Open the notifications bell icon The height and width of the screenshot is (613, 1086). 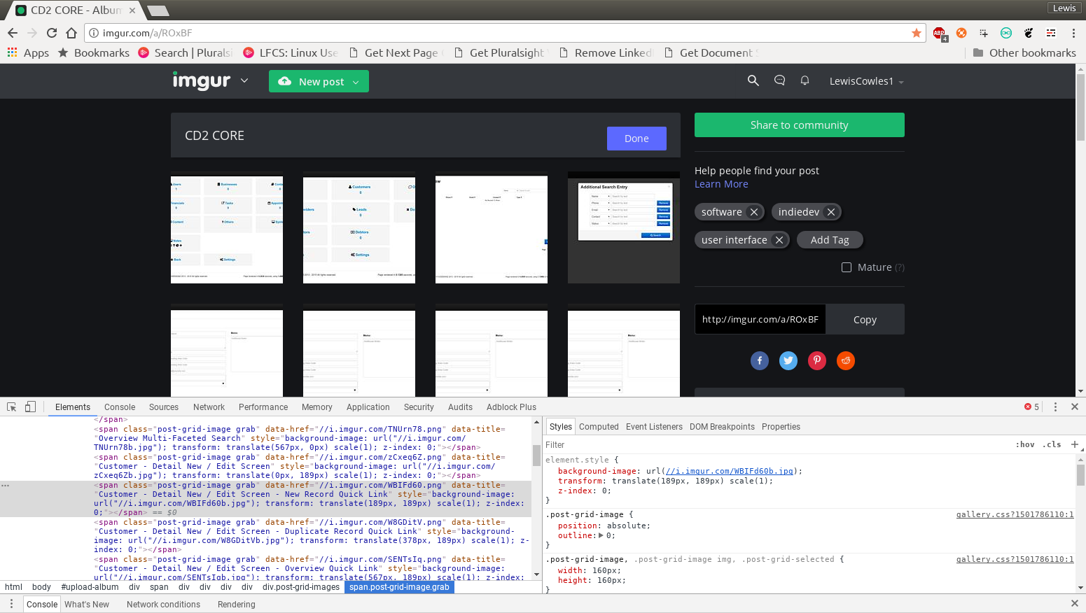805,81
